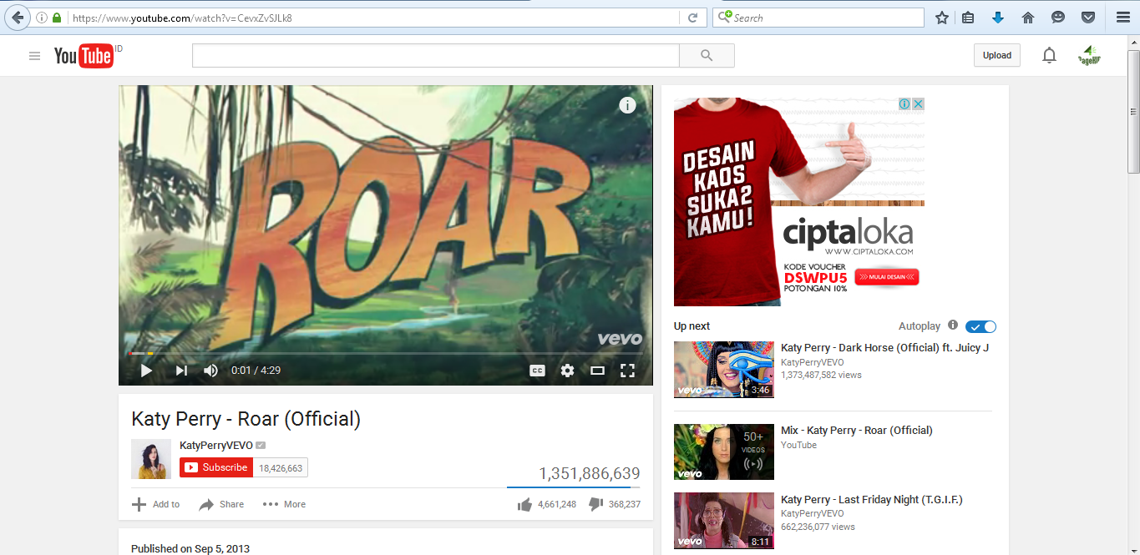Image resolution: width=1140 pixels, height=555 pixels.
Task: Click the Published on Sep 5, 2013 text
Action: click(x=190, y=548)
